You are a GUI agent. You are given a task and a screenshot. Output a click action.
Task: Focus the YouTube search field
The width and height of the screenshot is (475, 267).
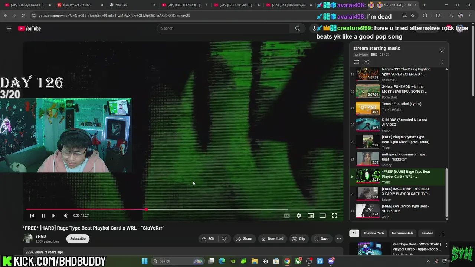point(224,29)
